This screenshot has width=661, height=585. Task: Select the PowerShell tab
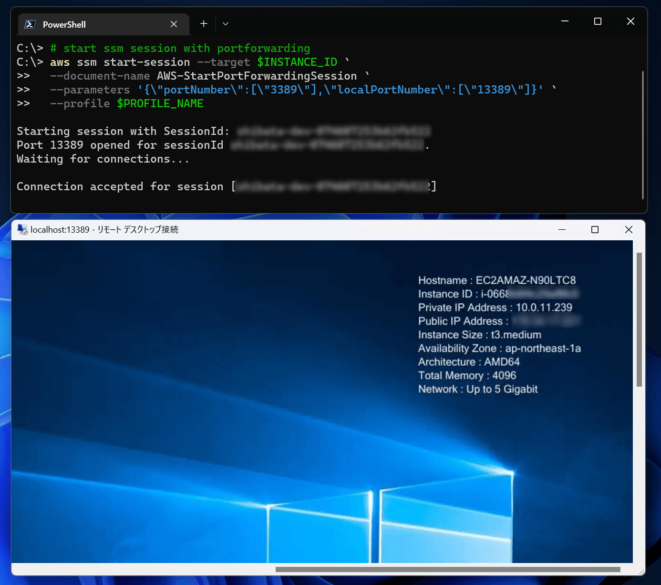point(103,24)
